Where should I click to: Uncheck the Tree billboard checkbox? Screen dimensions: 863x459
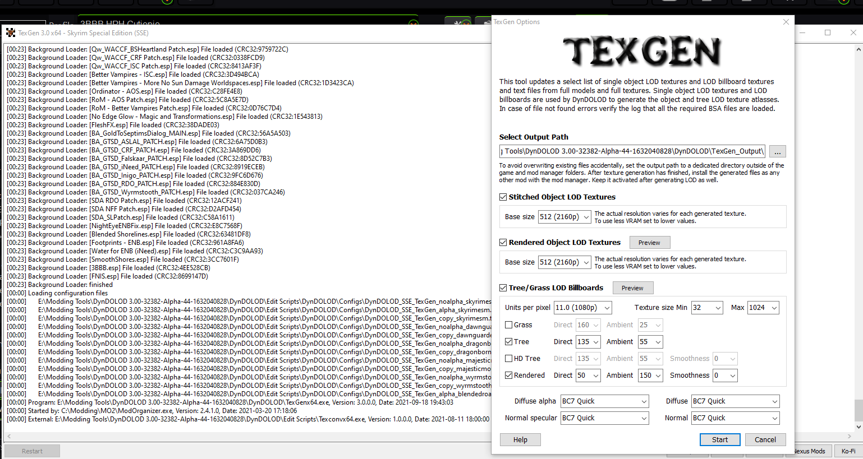tap(509, 342)
